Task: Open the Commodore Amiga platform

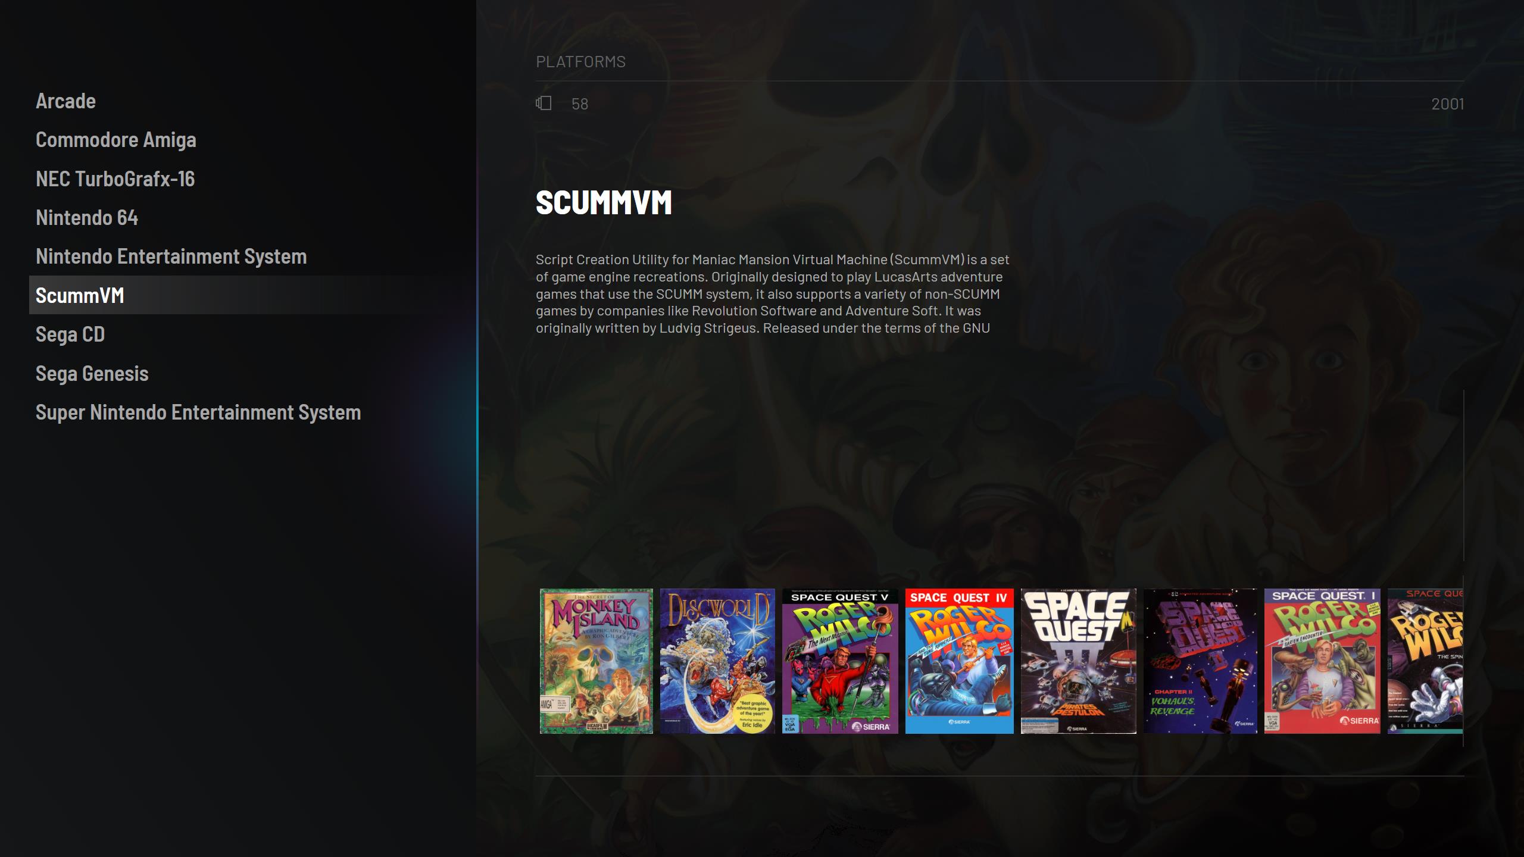Action: tap(116, 140)
